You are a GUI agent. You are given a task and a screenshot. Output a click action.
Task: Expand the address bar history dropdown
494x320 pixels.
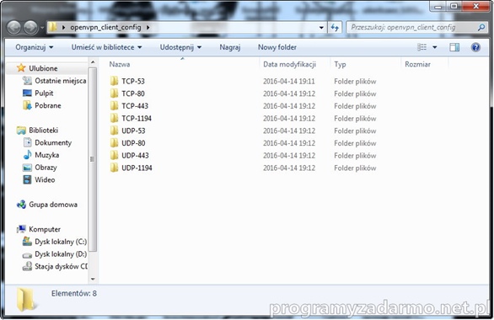tap(321, 28)
